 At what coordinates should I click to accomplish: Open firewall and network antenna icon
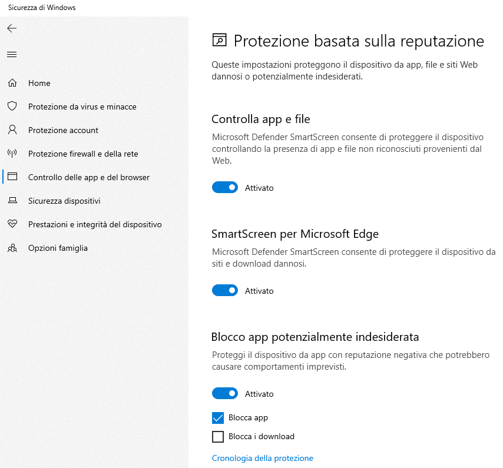12,153
